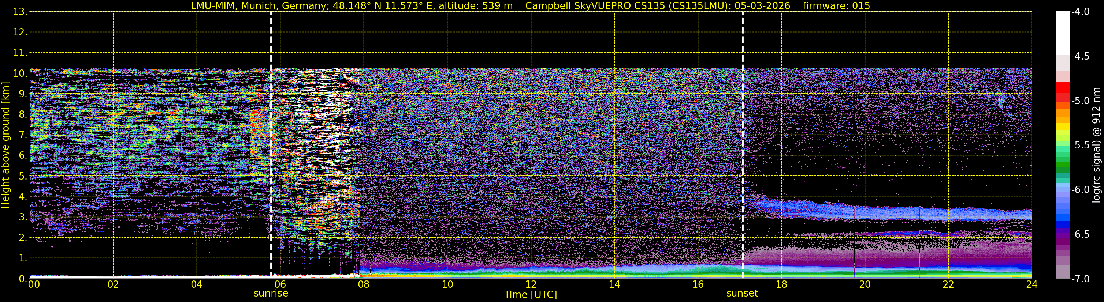Click the "24" time axis tick label
1104x302 pixels.
(1032, 284)
